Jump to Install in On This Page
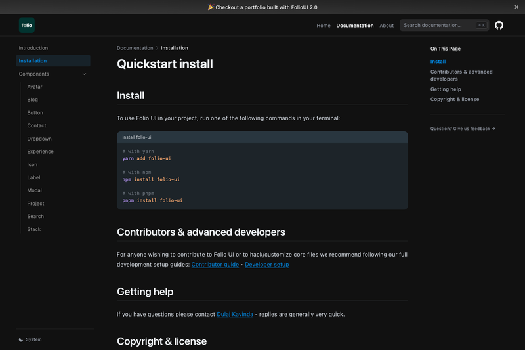Screen dimensions: 525x350 pos(438,62)
